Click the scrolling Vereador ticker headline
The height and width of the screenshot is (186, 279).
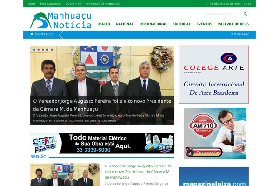tap(240, 34)
